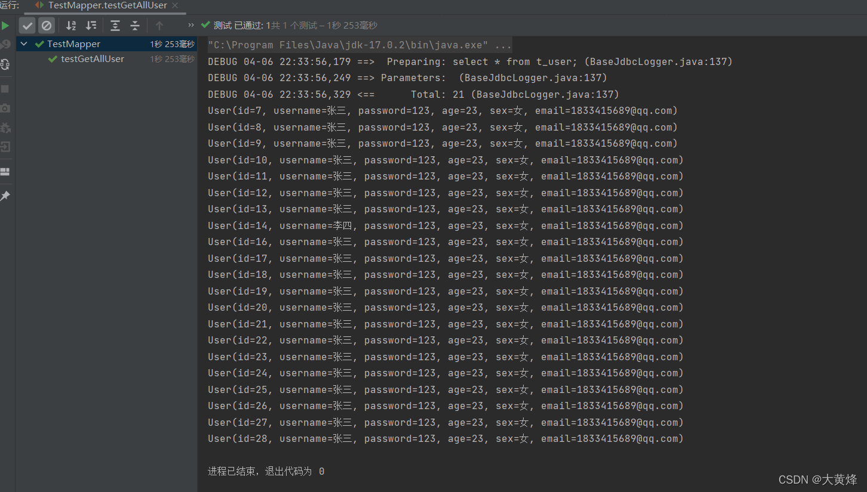Image resolution: width=867 pixels, height=492 pixels.
Task: Rerun the test with the green play icon
Action: point(5,26)
